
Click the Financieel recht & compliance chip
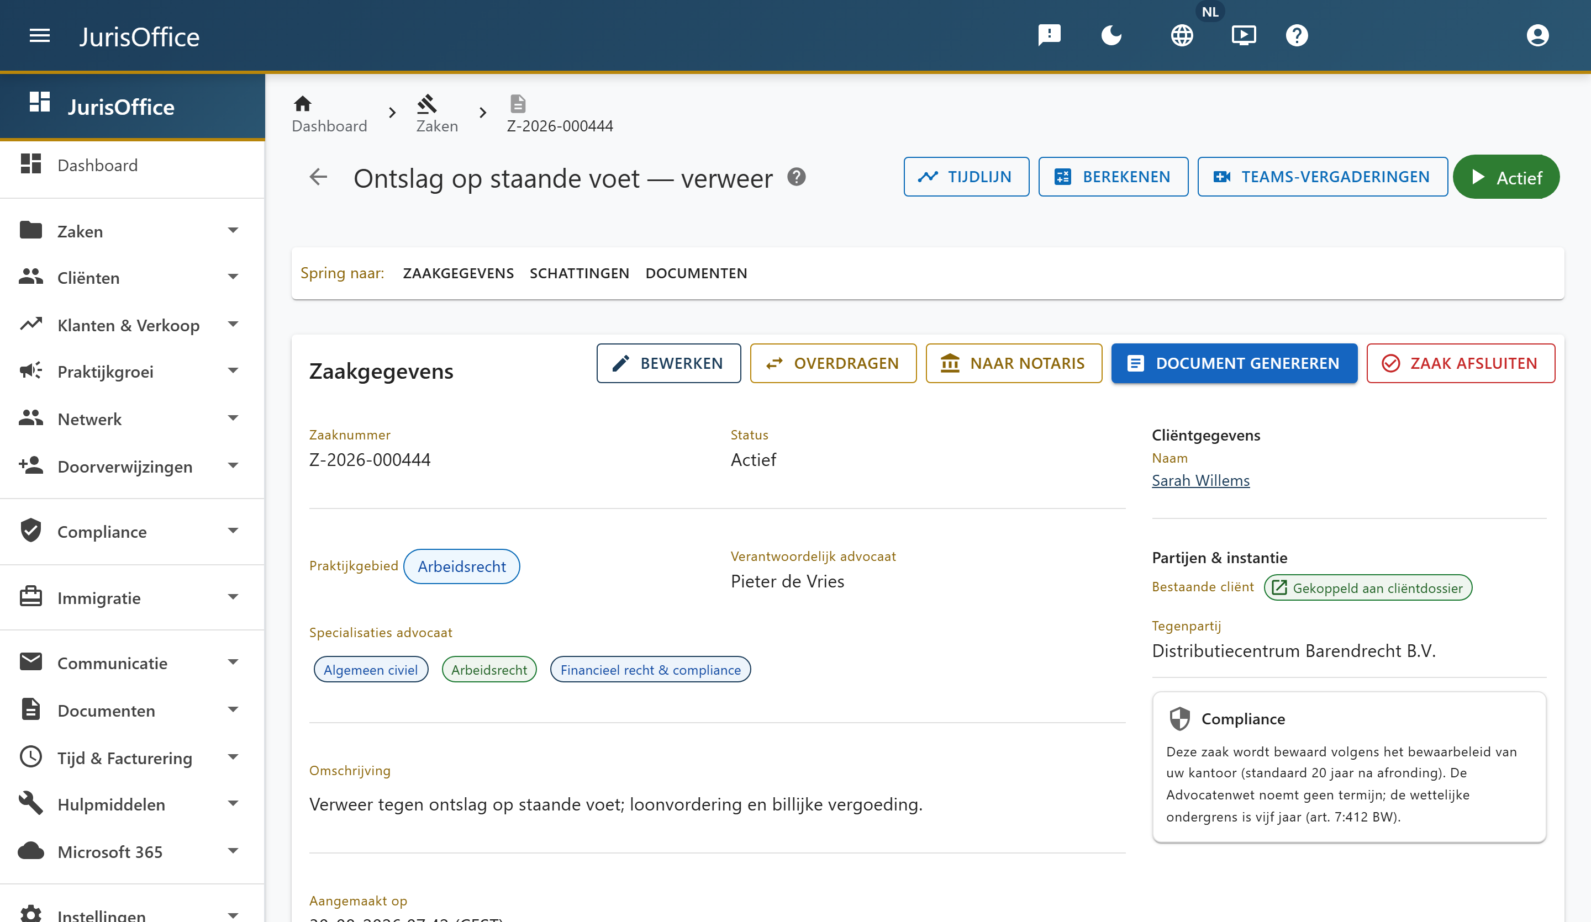(650, 670)
